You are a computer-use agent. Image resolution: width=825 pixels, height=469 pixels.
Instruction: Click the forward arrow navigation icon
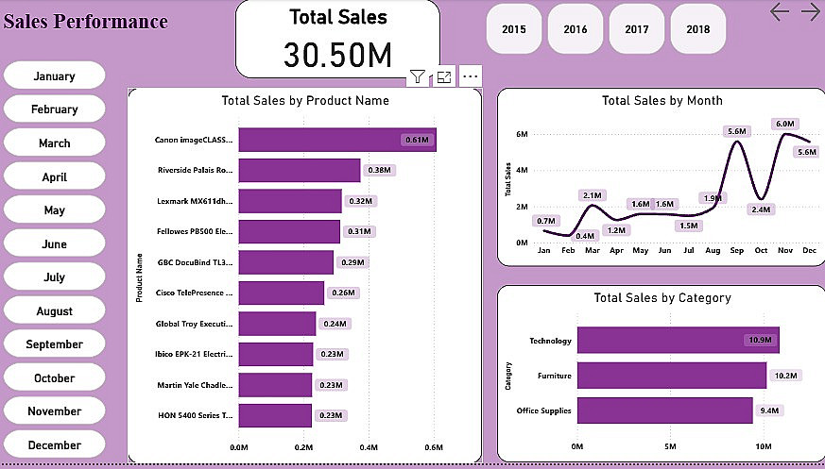click(x=810, y=11)
